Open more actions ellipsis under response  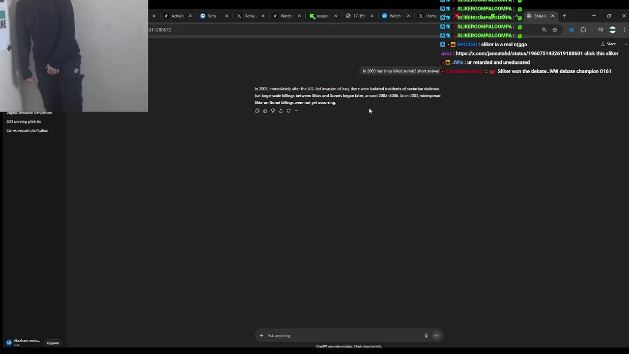coord(296,111)
